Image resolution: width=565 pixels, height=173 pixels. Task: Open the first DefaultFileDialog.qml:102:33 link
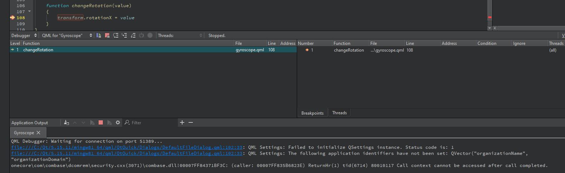[126, 147]
